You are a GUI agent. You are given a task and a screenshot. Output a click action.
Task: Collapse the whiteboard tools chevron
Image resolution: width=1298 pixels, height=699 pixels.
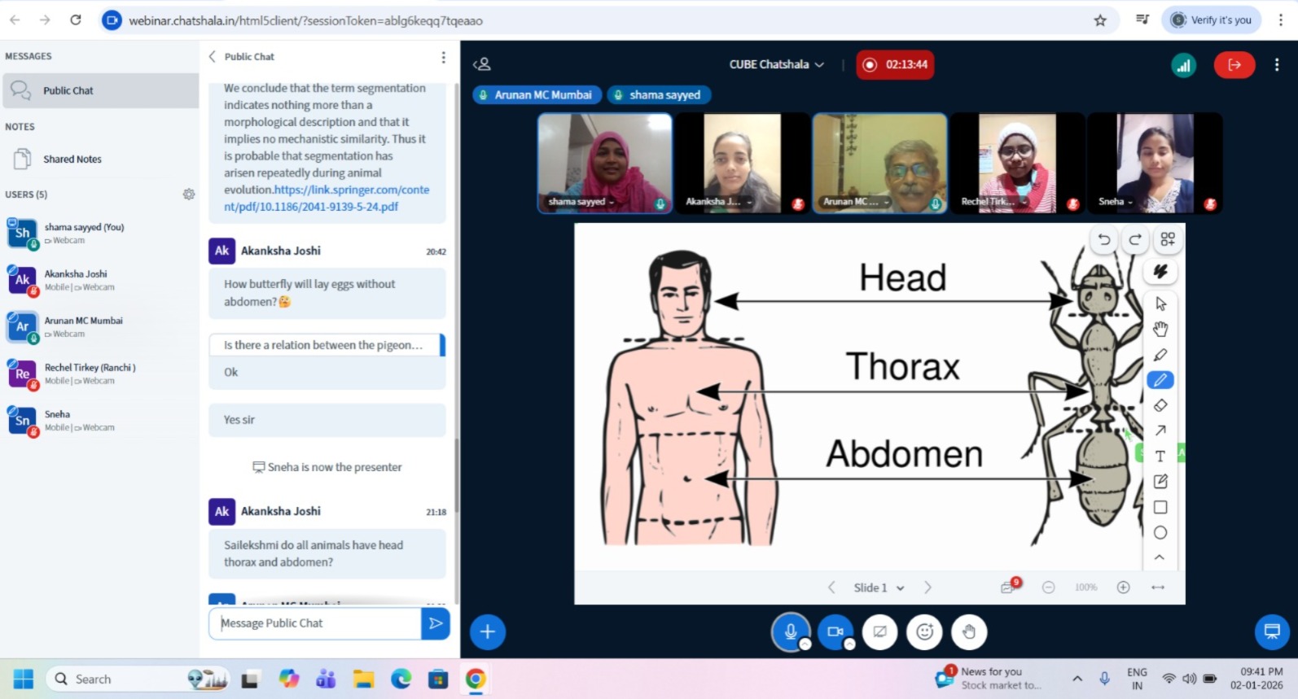point(1160,557)
